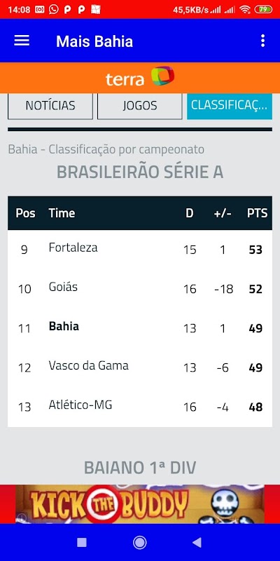This screenshot has width=280, height=561.
Task: Tap the WhatsApp notification icon in status bar
Action: point(54,10)
